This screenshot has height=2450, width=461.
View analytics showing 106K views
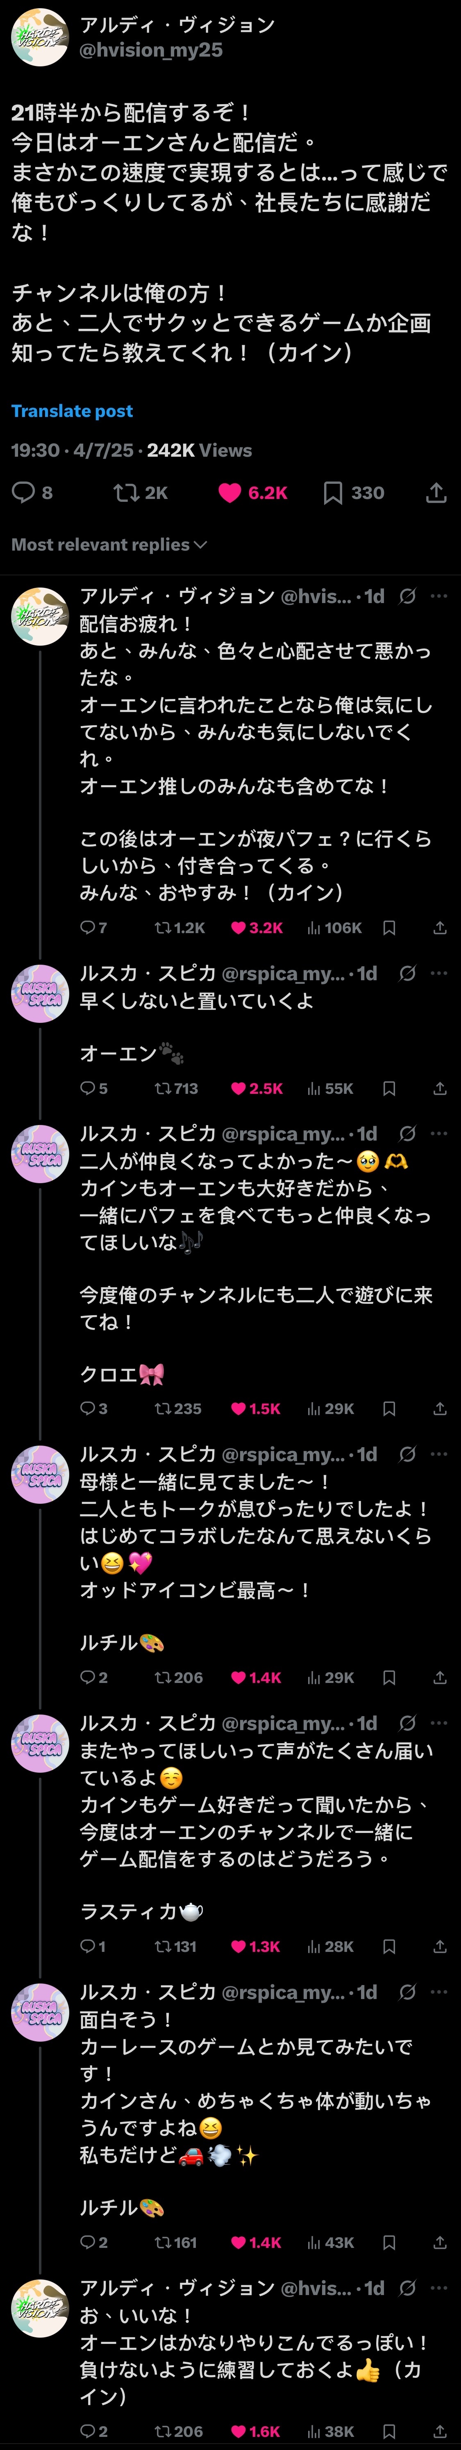[334, 927]
